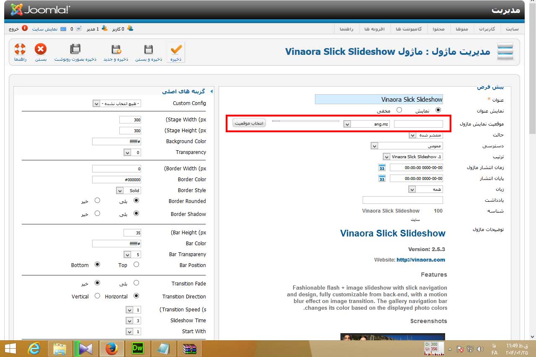Open the راهنما lifebuoy help icon in toolbar

(x=20, y=49)
